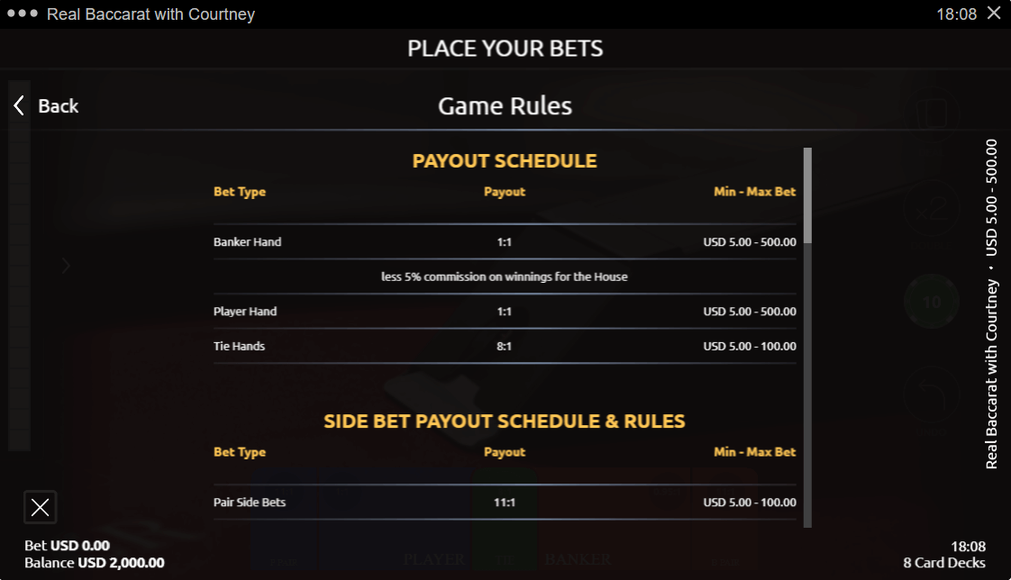This screenshot has height=580, width=1011.
Task: Click the Tie Hands 8:1 entry
Action: [x=505, y=346]
